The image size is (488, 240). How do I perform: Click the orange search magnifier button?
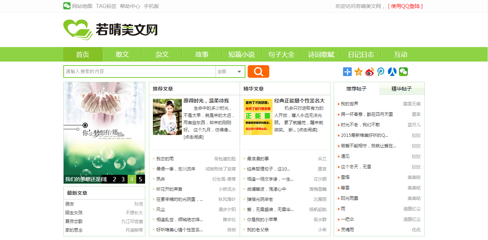click(258, 72)
